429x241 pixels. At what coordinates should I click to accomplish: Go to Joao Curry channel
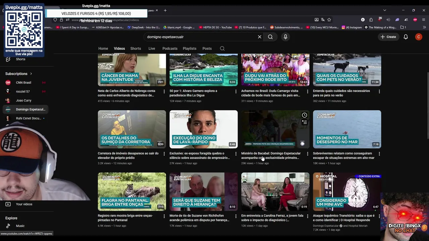click(x=23, y=100)
